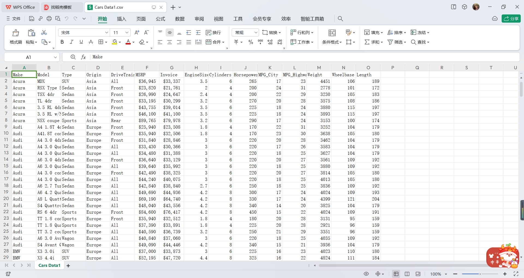524x278 pixels.
Task: Decrease indent icon
Action: point(189,32)
